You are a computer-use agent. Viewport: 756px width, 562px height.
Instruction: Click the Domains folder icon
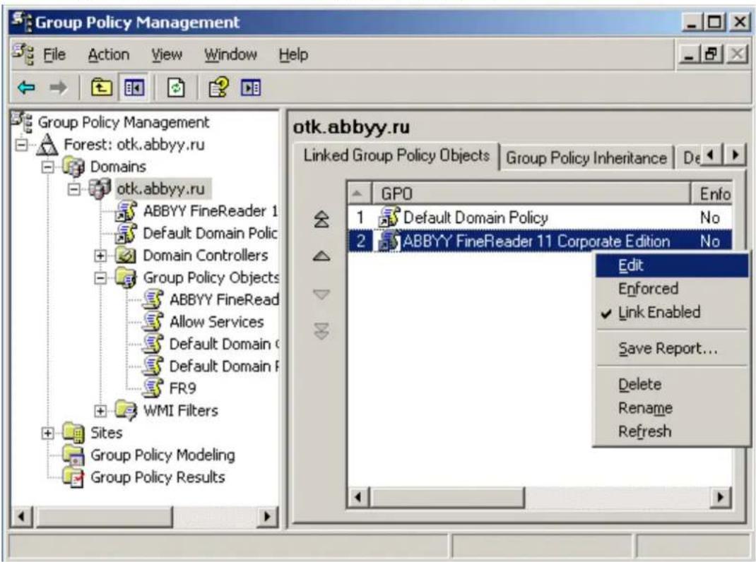coord(73,167)
